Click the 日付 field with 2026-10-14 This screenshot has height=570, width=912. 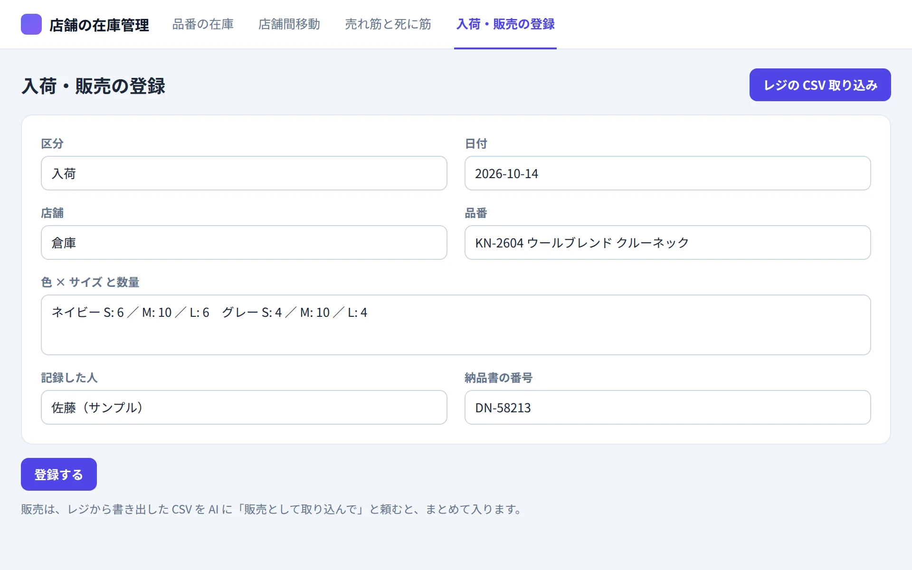668,173
